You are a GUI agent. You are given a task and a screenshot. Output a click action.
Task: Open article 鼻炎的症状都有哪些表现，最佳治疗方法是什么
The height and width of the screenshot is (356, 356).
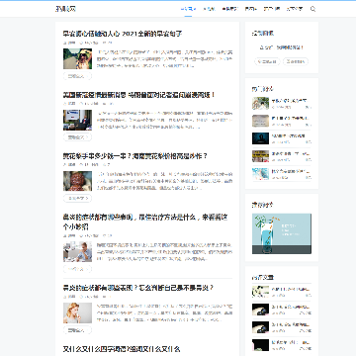[x=145, y=222]
